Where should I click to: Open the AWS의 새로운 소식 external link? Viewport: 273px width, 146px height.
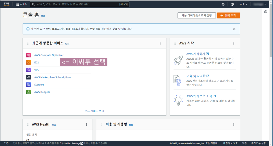coord(201,96)
